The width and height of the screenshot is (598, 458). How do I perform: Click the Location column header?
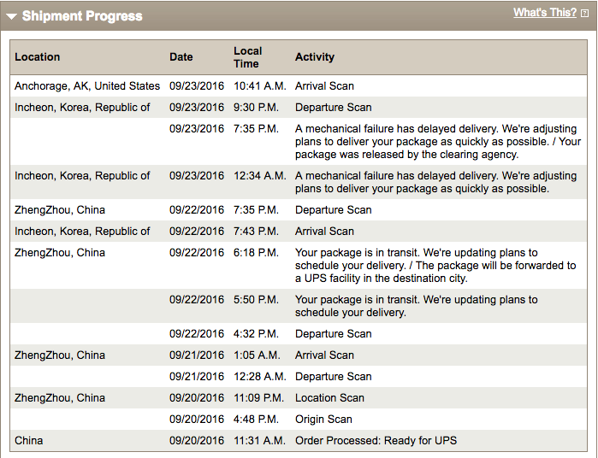coord(38,56)
